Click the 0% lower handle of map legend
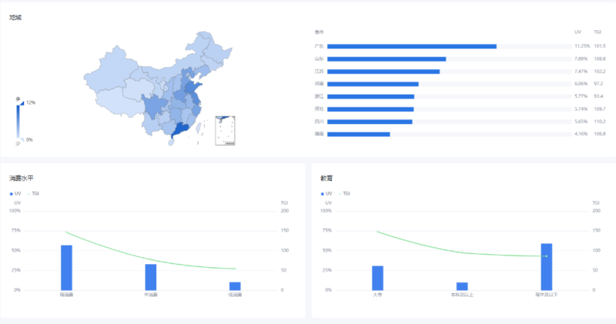This screenshot has height=324, width=616. (x=22, y=139)
